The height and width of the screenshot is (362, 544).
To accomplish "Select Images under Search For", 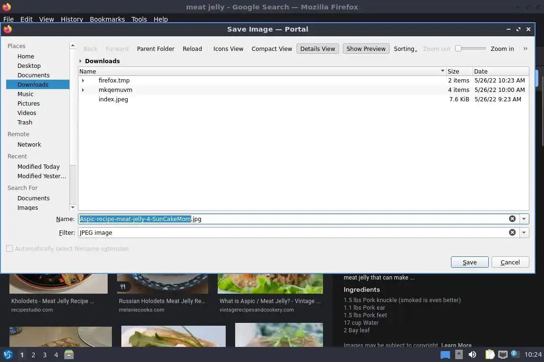I will click(x=28, y=207).
